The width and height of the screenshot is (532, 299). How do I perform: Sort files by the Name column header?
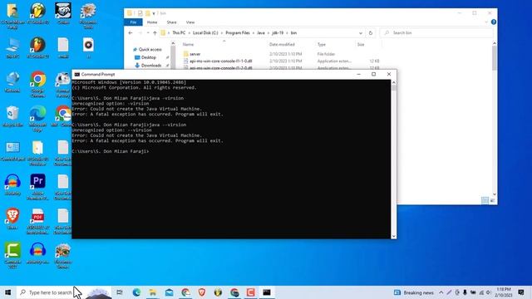189,44
